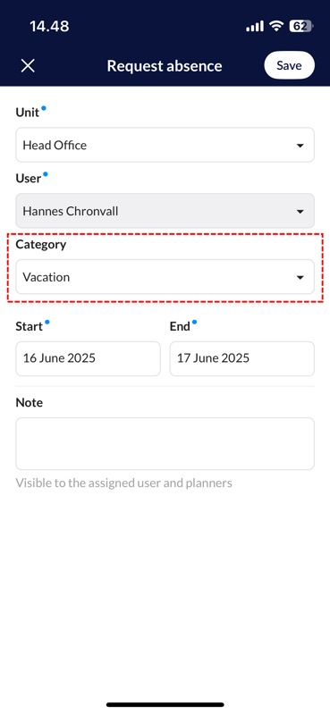Tap the Wi-Fi status icon
330x714 pixels.
(276, 26)
